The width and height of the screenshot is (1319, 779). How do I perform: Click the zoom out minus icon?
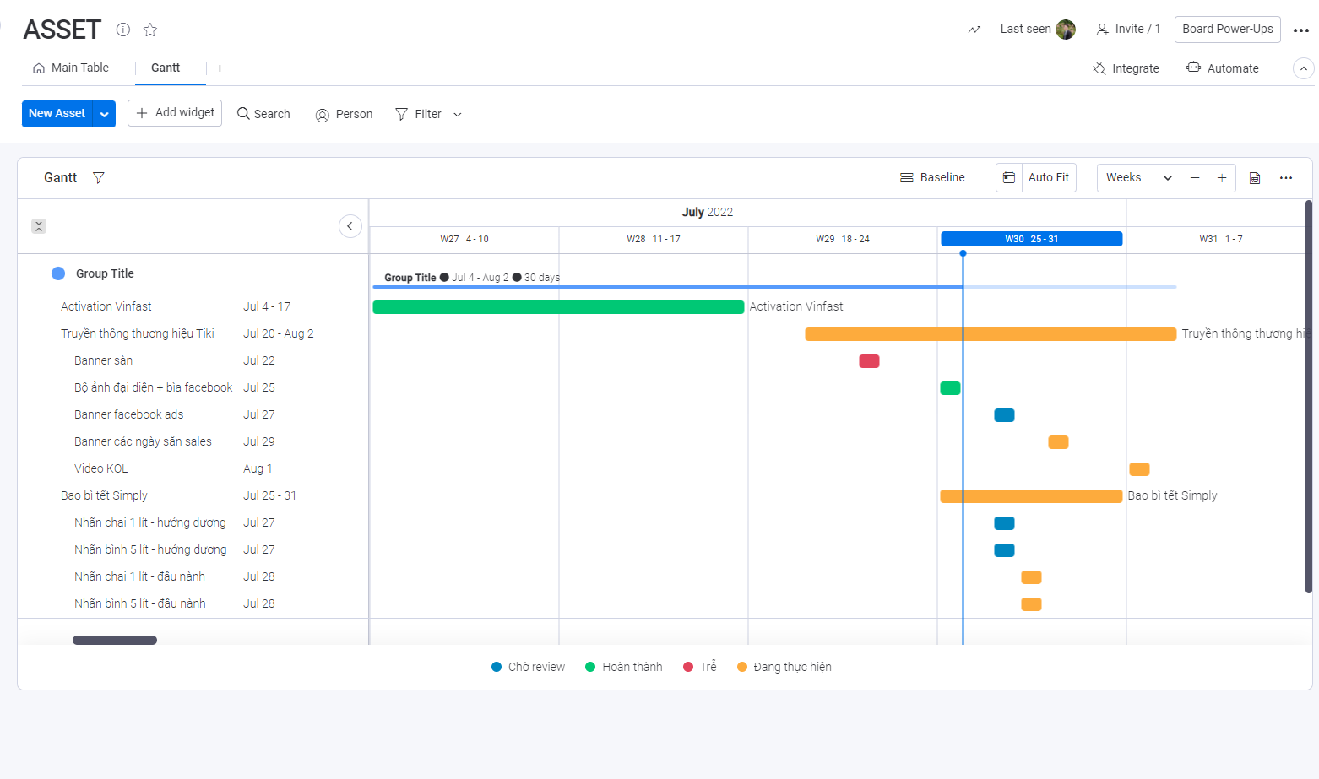(1194, 178)
